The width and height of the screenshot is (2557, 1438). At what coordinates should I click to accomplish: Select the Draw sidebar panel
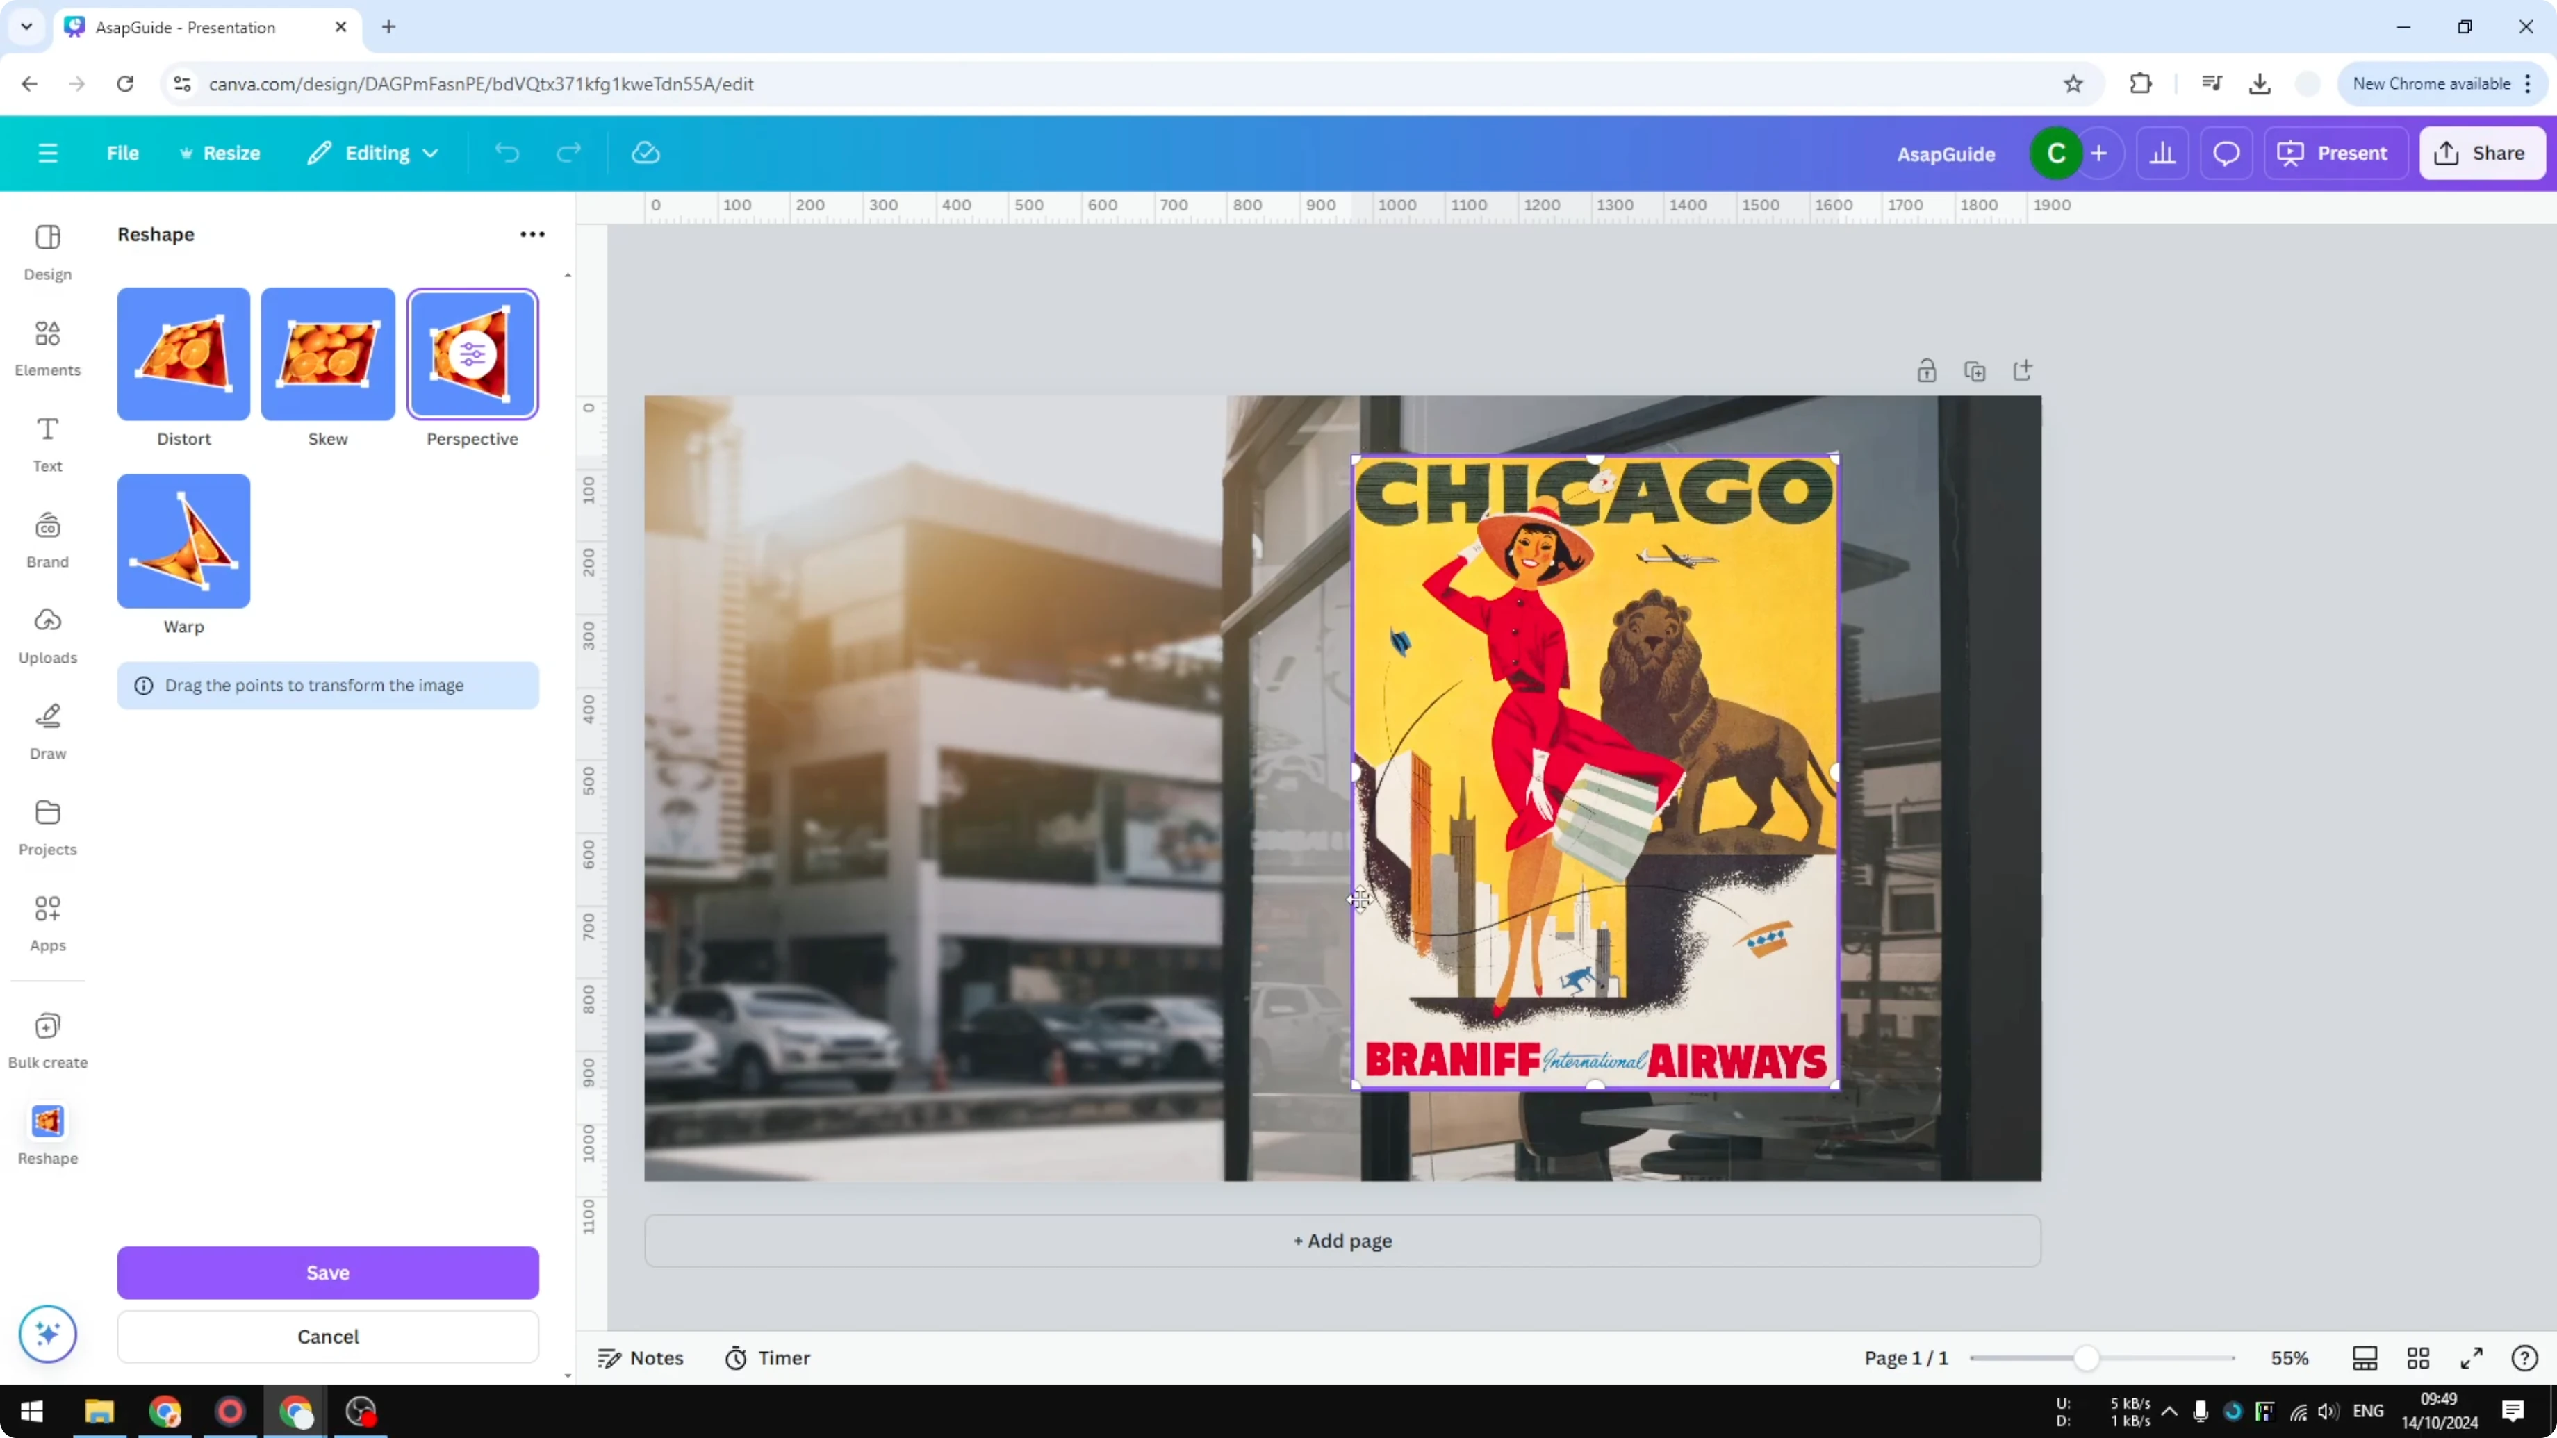[47, 730]
